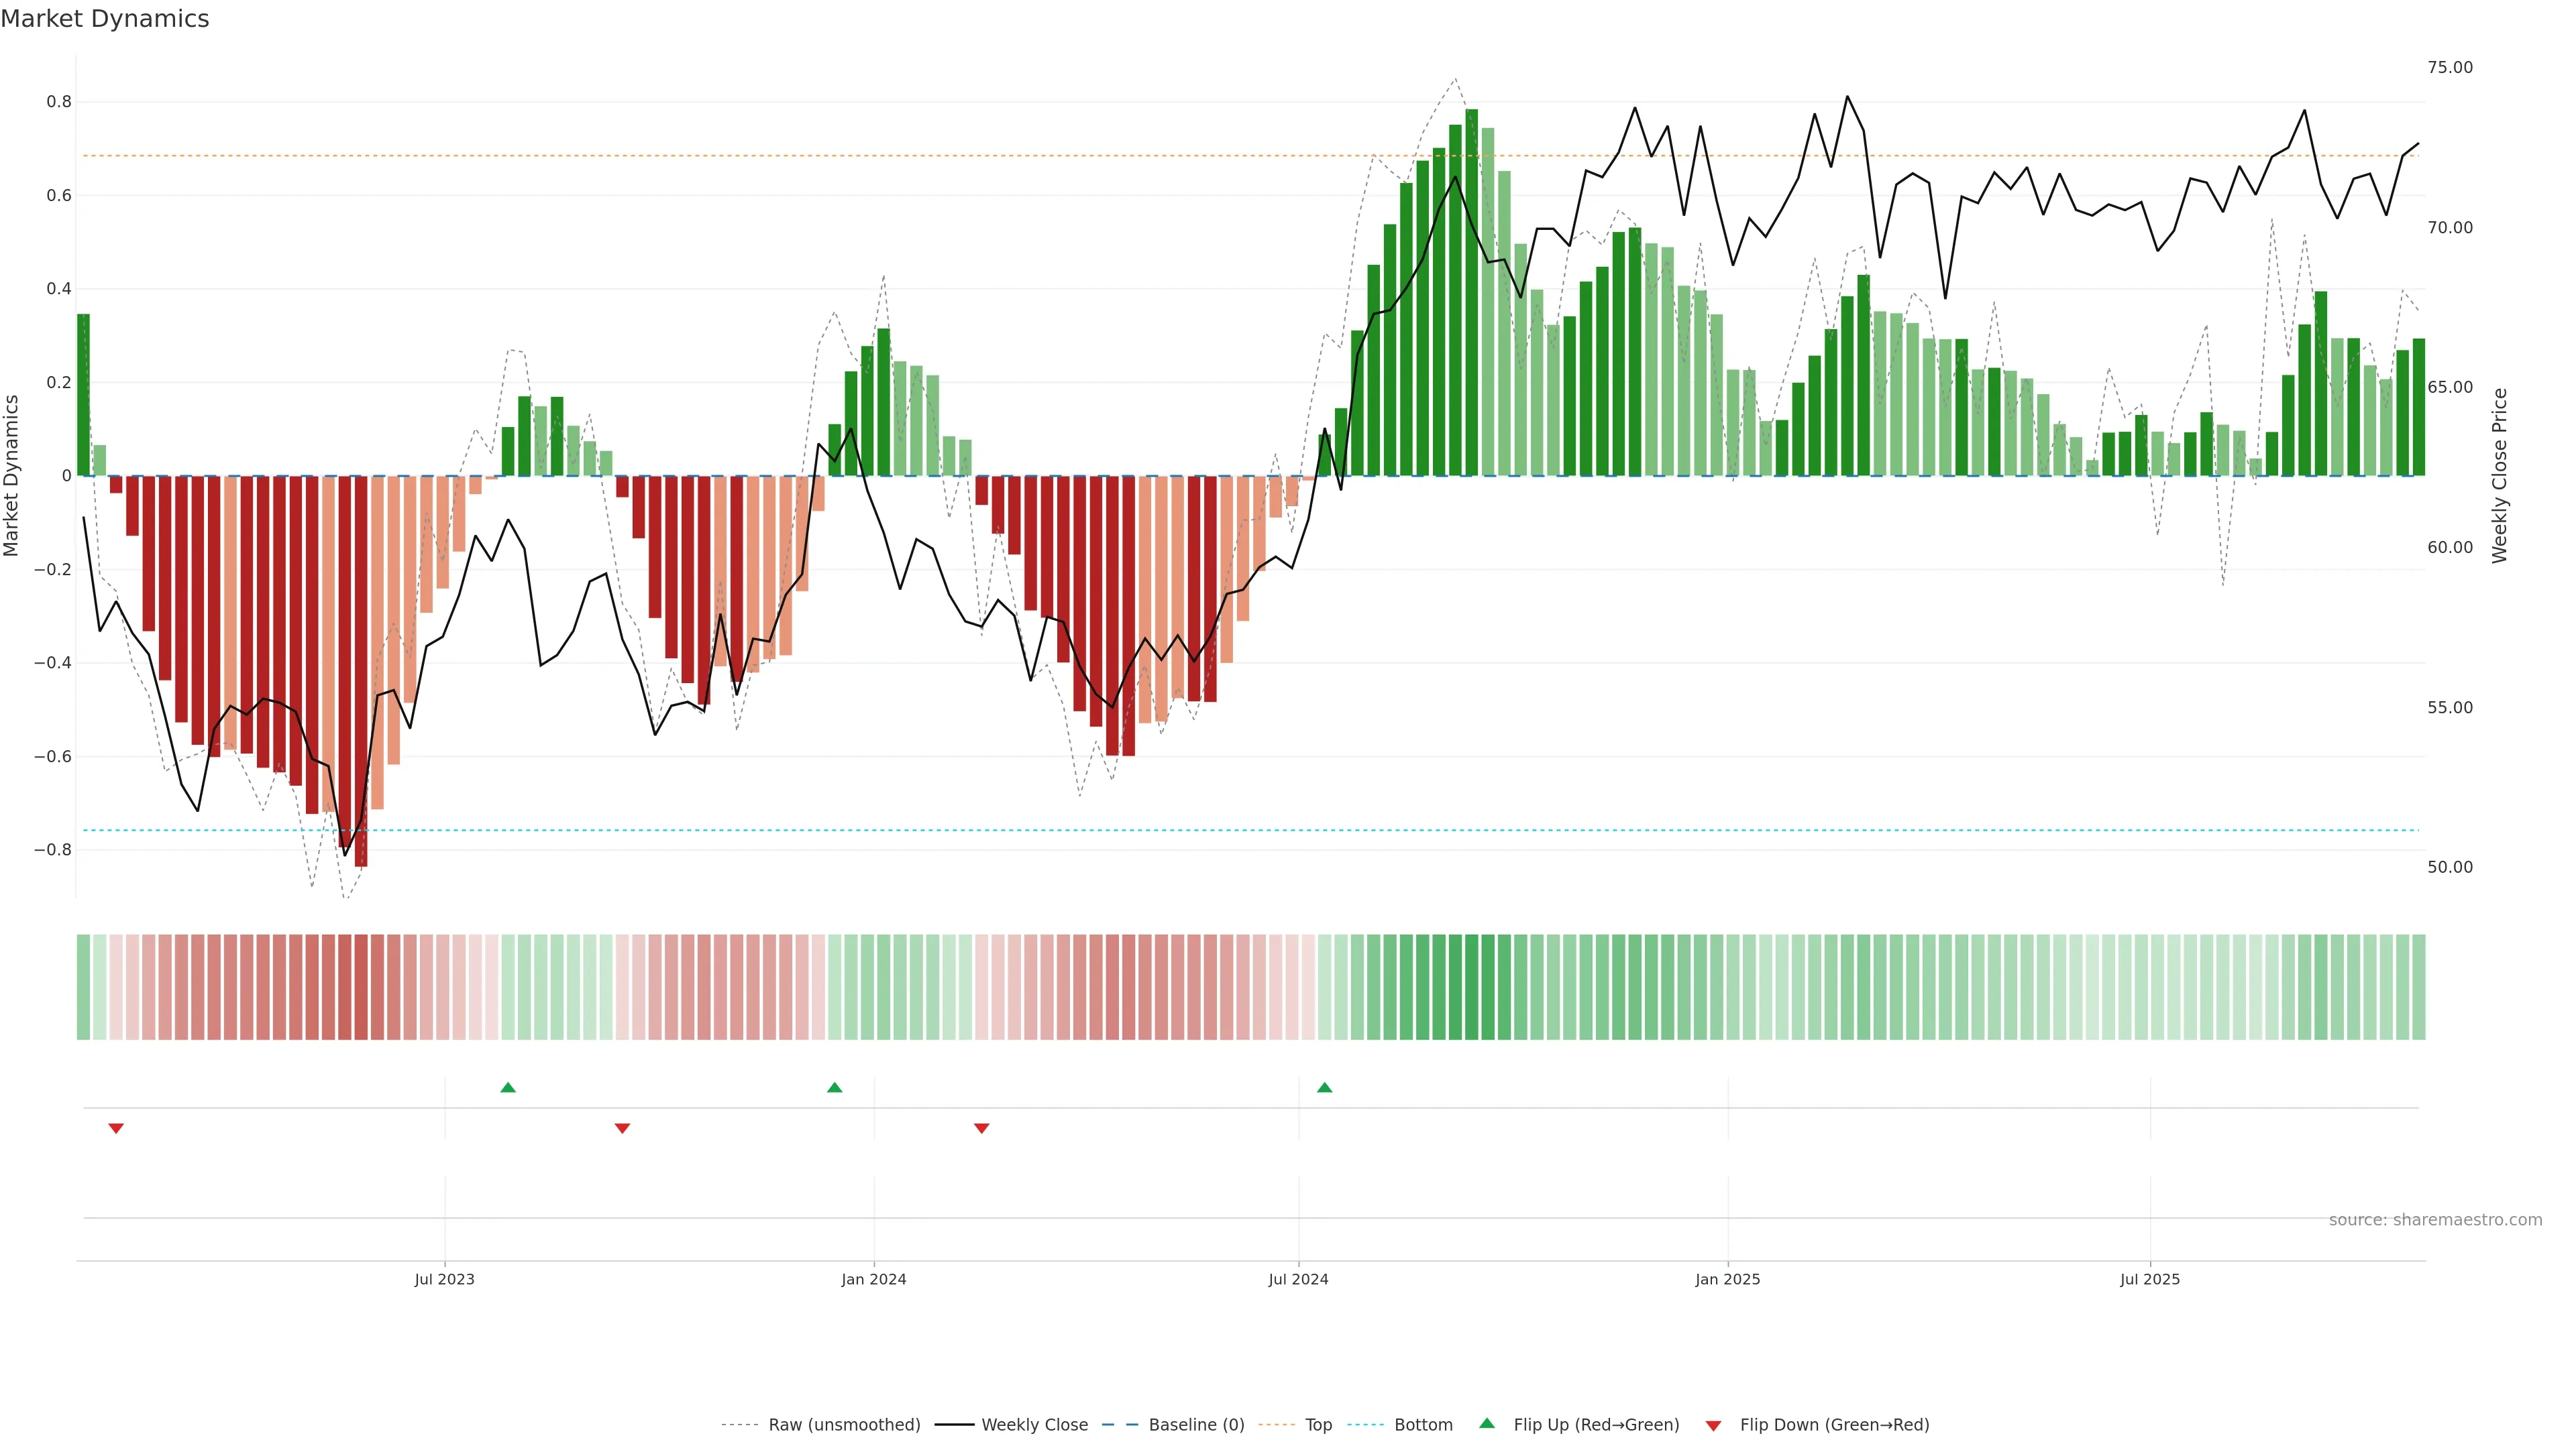The image size is (2576, 1448).
Task: Click the first green flip-up triangle marker
Action: coord(508,1087)
